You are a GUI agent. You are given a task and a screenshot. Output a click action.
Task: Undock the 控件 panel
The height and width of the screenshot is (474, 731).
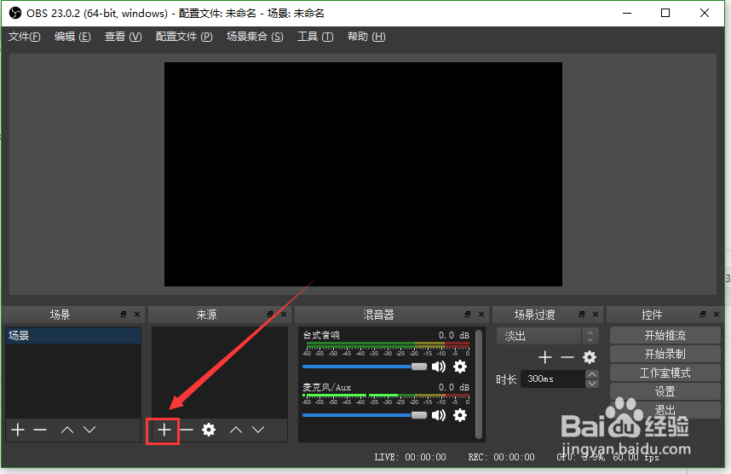point(703,315)
